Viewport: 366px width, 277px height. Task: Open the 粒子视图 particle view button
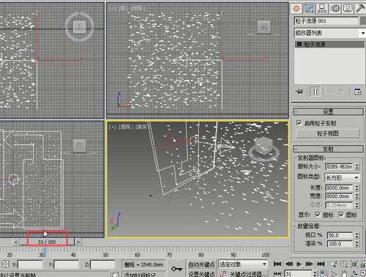click(328, 133)
